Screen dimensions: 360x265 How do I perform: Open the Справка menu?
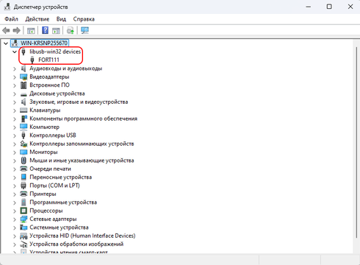point(84,19)
